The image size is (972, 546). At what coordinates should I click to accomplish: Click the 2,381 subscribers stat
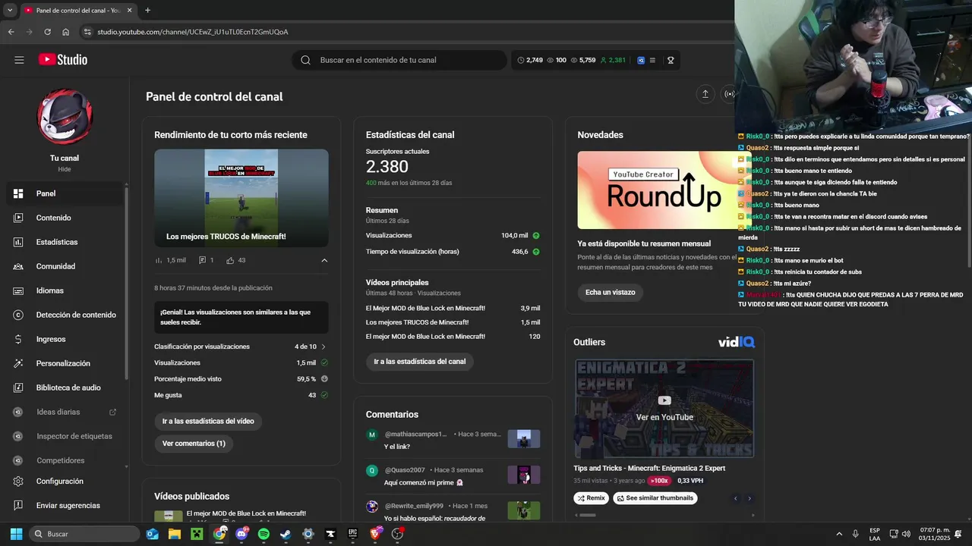[x=613, y=60]
